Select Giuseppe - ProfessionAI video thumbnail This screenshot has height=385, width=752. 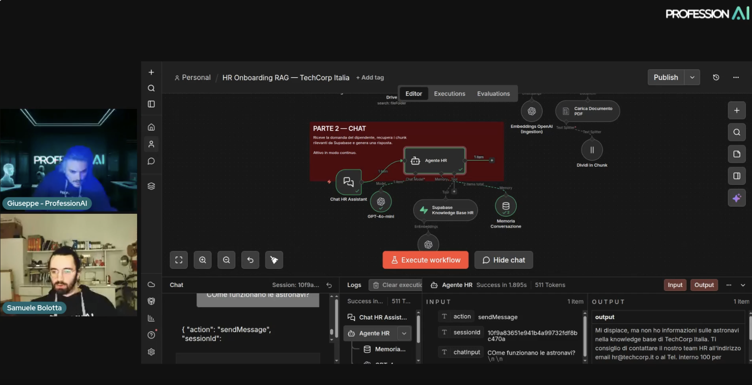click(x=69, y=160)
